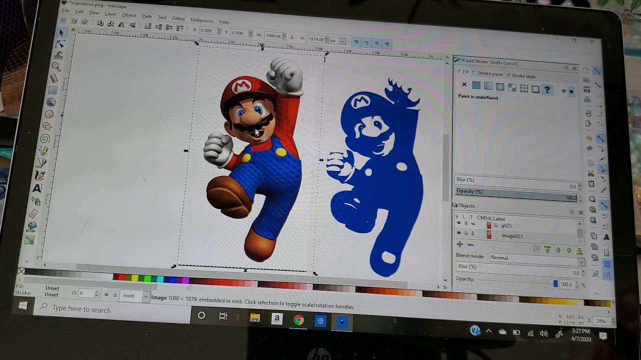Viewport: 641px width, 360px height.
Task: Switch to the Stroke paint tab
Action: (487, 74)
